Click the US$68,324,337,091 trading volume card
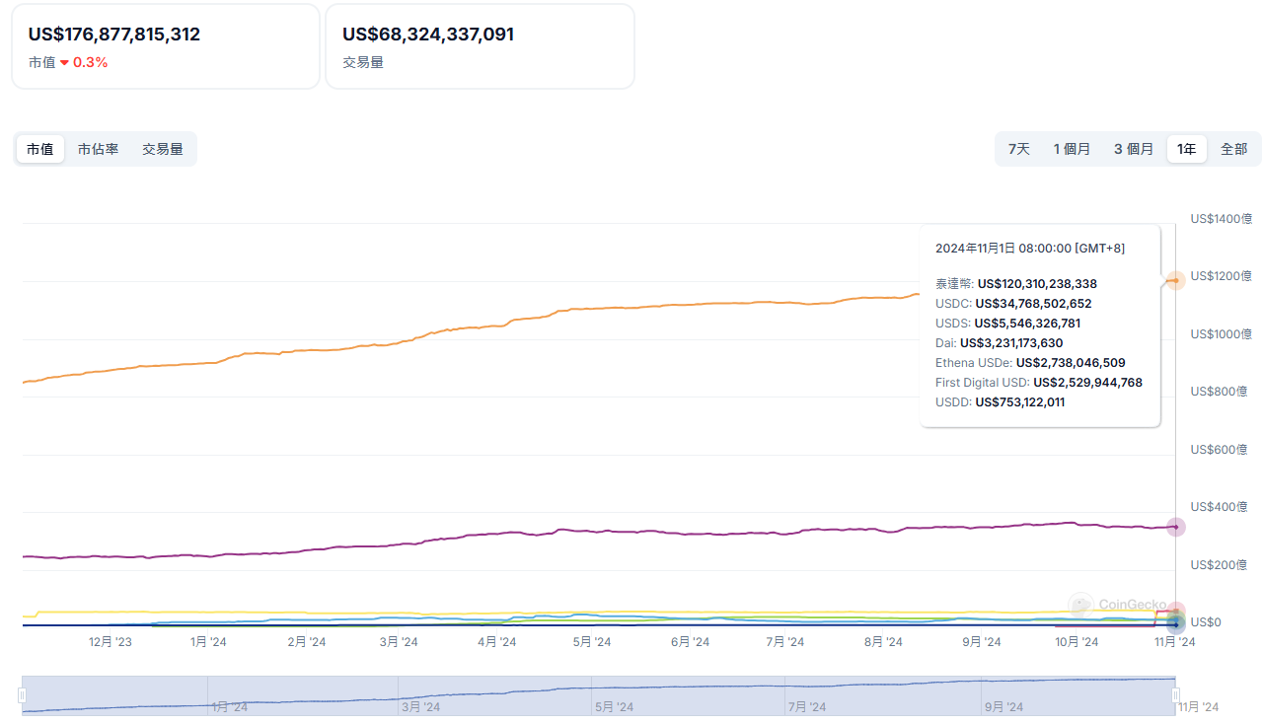This screenshot has width=1263, height=724. click(480, 46)
